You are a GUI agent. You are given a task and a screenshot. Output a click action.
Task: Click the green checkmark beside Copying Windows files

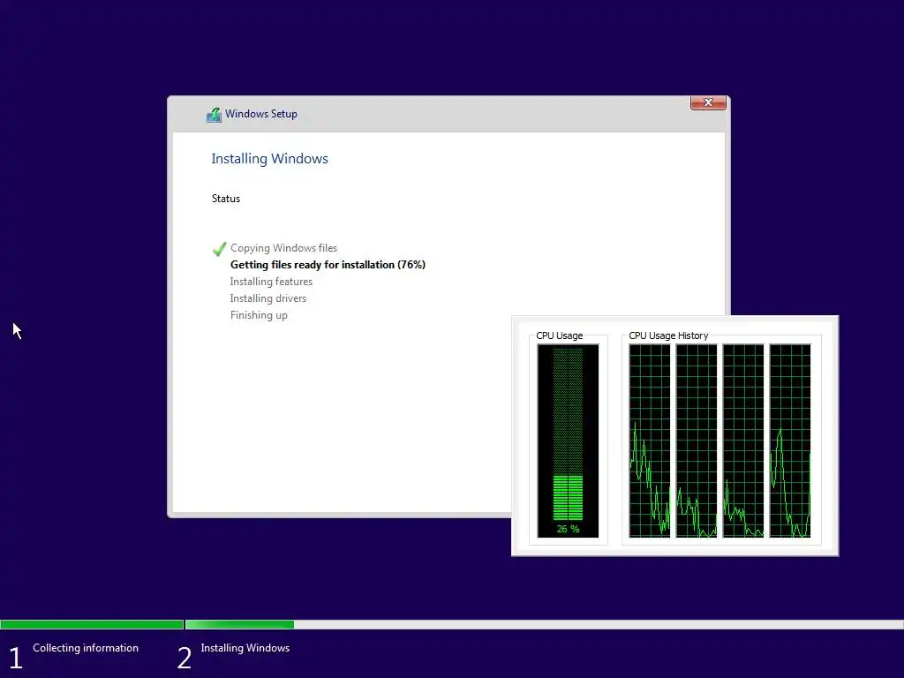click(219, 248)
